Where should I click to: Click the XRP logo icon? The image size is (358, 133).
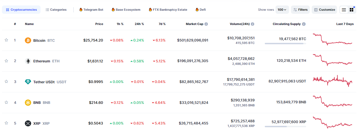[28, 123]
